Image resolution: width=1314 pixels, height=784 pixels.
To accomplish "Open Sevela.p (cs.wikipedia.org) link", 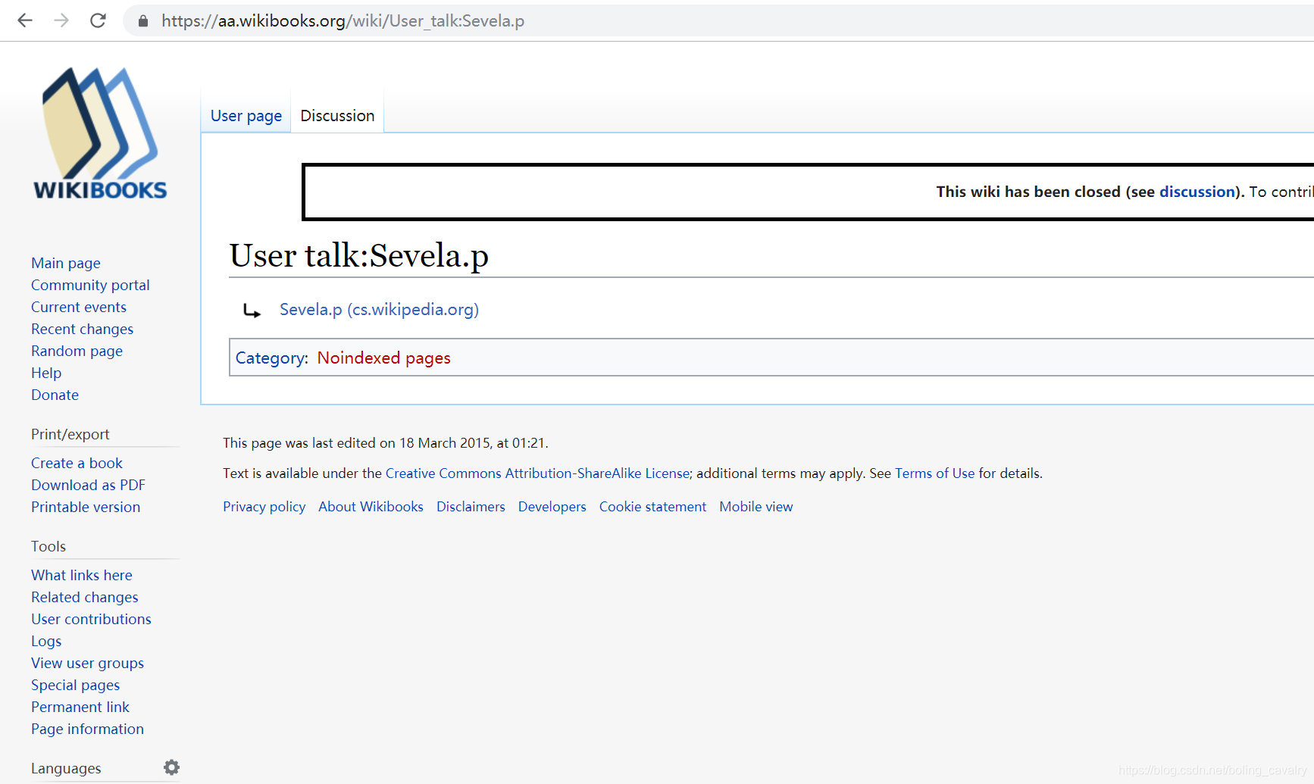I will pos(379,310).
